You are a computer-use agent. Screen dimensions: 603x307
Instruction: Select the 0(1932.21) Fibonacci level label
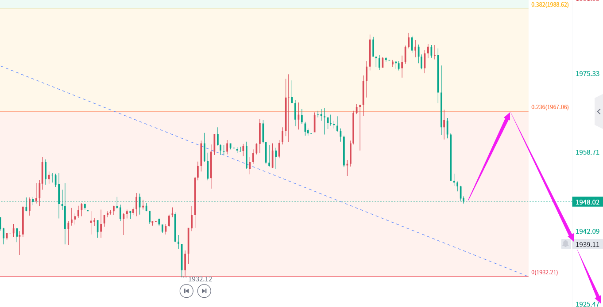[x=544, y=272]
